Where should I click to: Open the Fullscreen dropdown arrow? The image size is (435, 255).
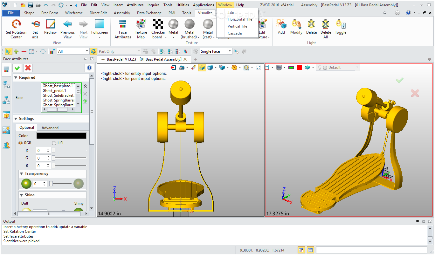[100, 37]
